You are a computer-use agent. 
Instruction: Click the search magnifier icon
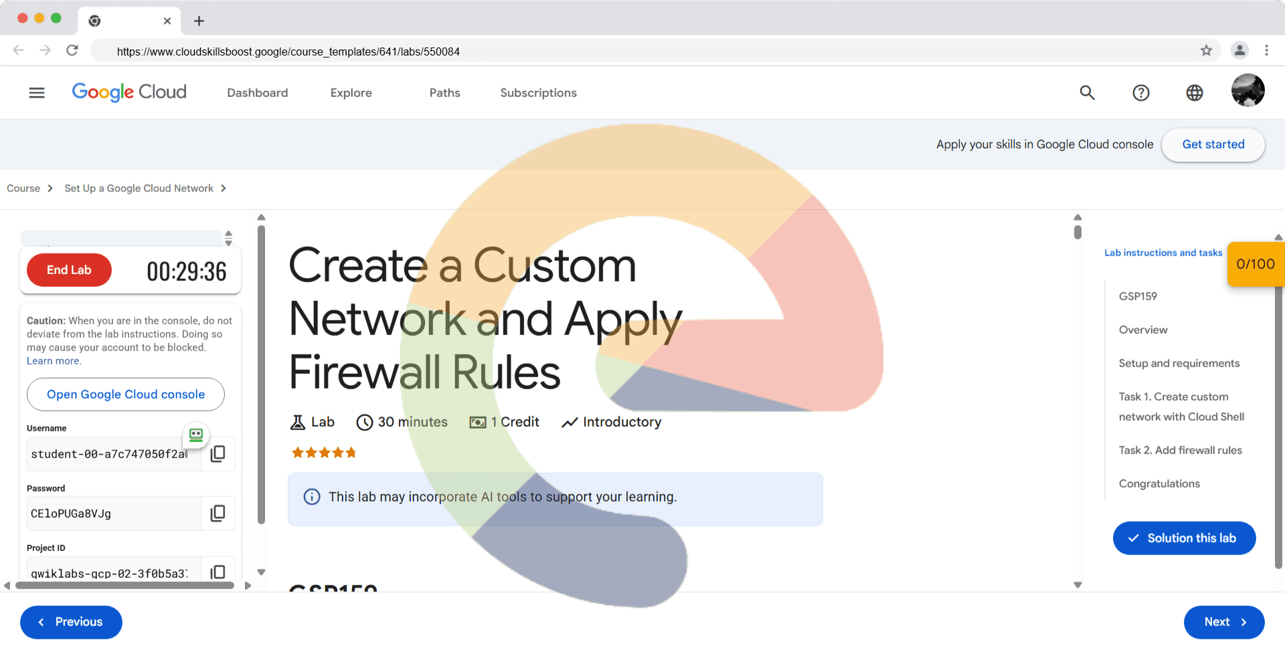pyautogui.click(x=1087, y=93)
